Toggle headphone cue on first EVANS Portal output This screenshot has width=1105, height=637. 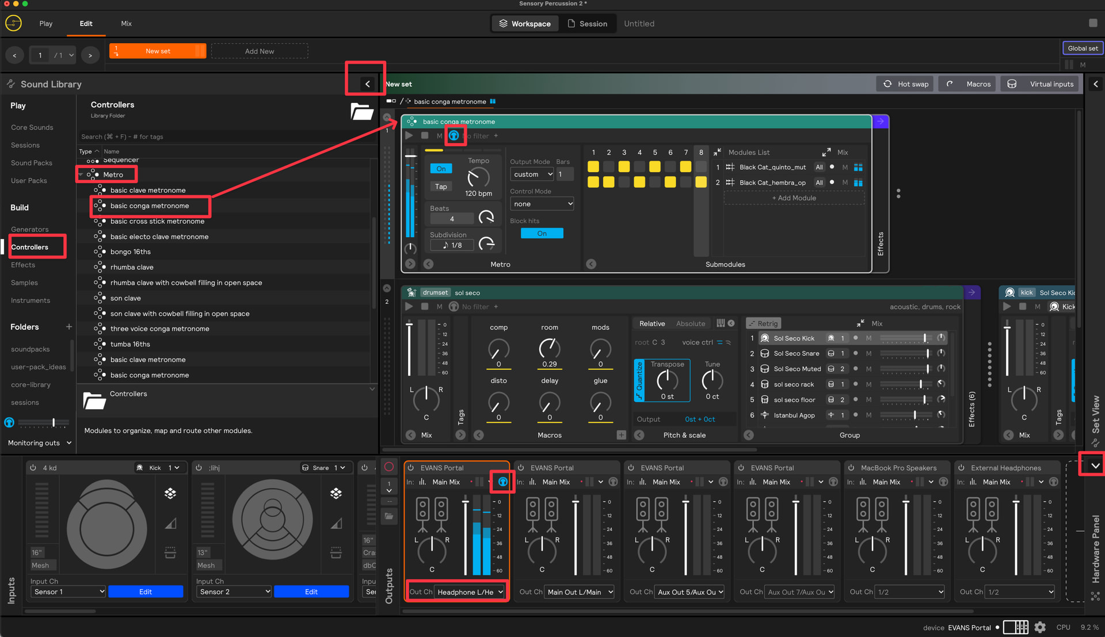(x=502, y=482)
